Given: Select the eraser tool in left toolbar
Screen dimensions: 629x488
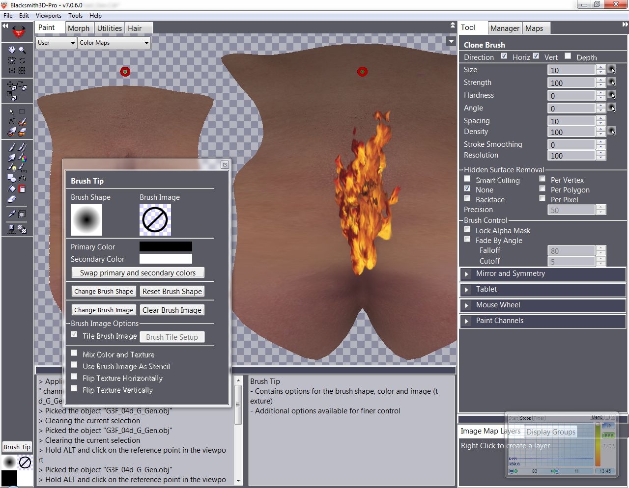Looking at the screenshot, I should tap(12, 199).
